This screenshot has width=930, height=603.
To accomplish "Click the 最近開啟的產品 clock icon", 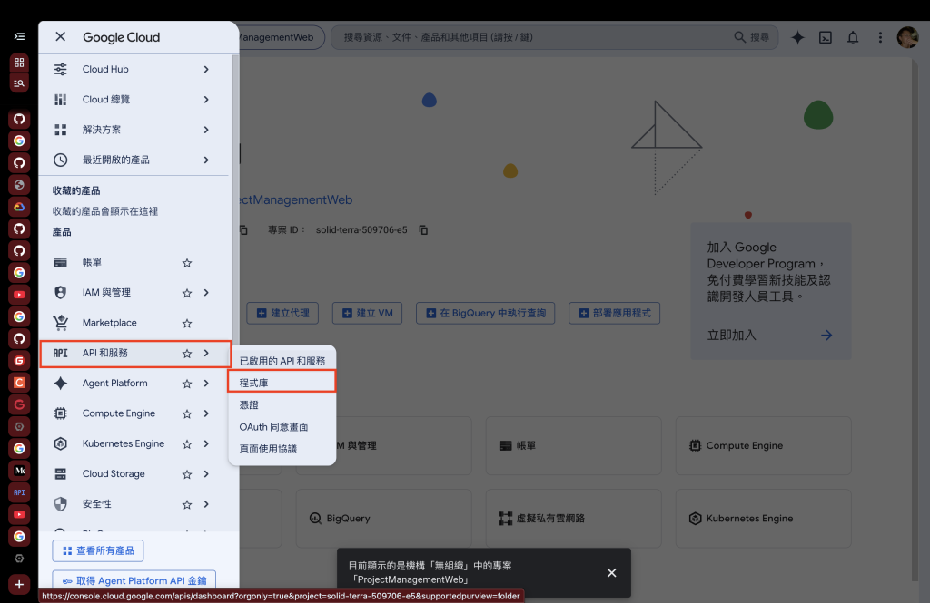I will (x=61, y=160).
